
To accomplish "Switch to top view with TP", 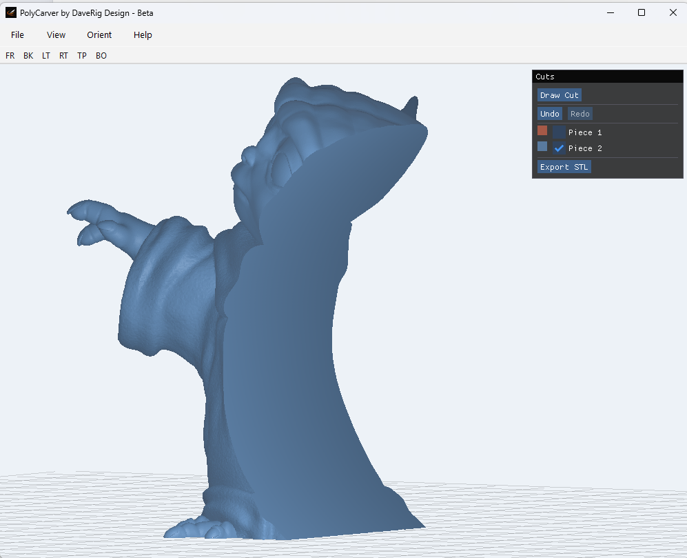I will point(82,56).
